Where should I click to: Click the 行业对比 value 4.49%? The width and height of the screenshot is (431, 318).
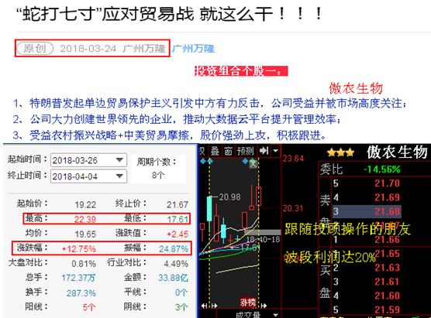(176, 264)
